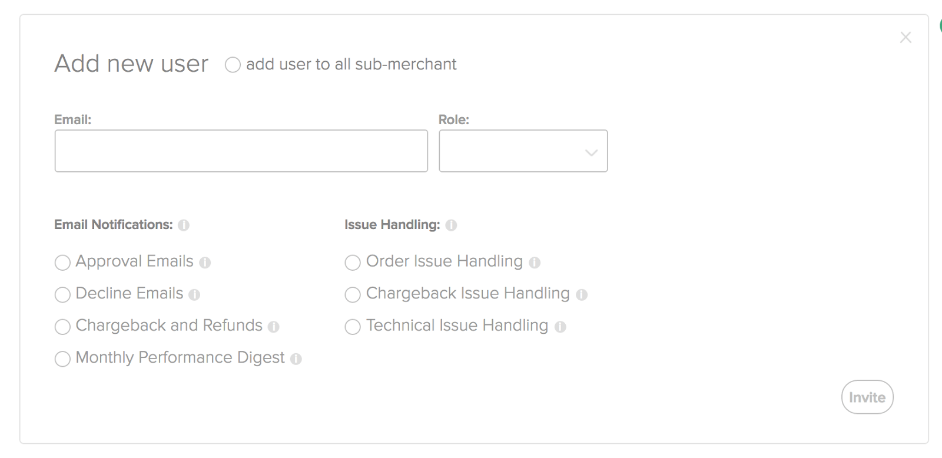Image resolution: width=942 pixels, height=458 pixels.
Task: Click info icon next to Order Issue Handling
Action: 534,263
